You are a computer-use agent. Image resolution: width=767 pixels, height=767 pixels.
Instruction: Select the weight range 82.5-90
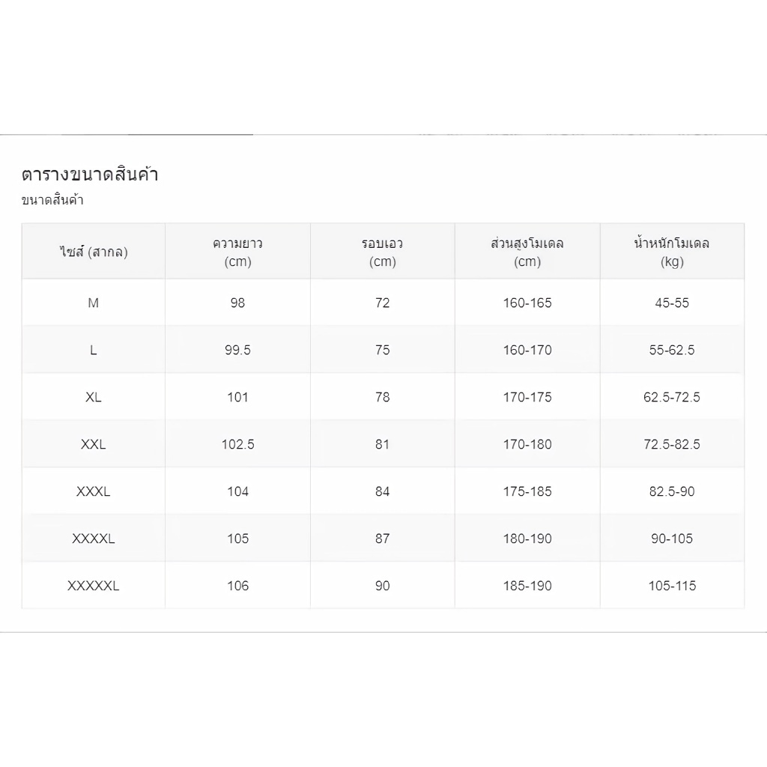(672, 491)
